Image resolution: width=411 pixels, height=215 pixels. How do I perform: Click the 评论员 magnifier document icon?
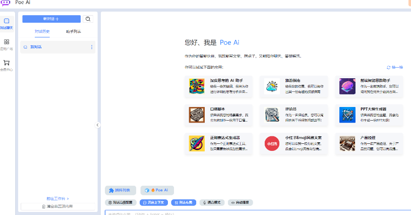point(272,115)
